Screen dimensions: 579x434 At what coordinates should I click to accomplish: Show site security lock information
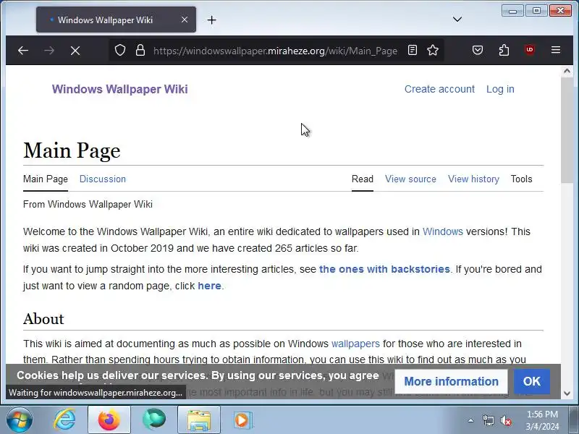(140, 50)
